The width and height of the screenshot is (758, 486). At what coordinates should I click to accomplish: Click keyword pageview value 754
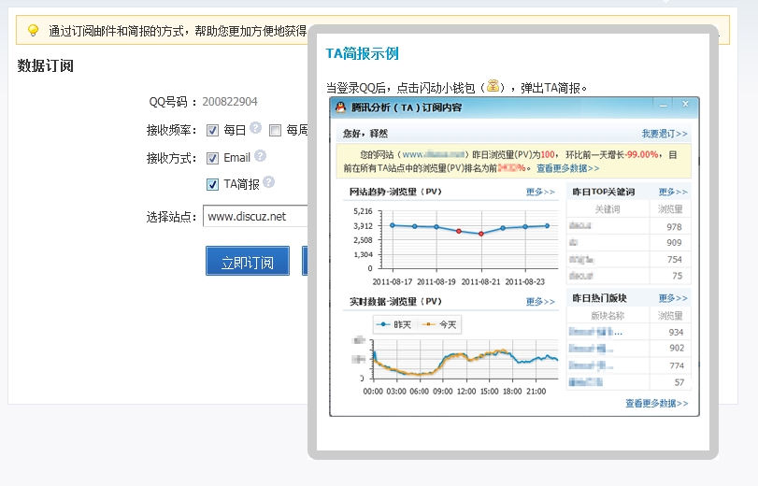coord(675,260)
